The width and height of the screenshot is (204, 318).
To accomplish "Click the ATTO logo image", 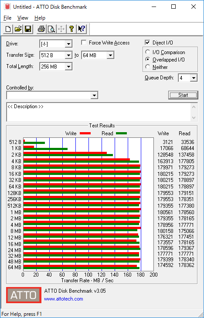I will click(x=24, y=295).
